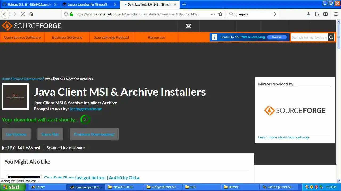Open the Firefox hamburger menu
The height and width of the screenshot is (191, 341).
pyautogui.click(x=336, y=14)
